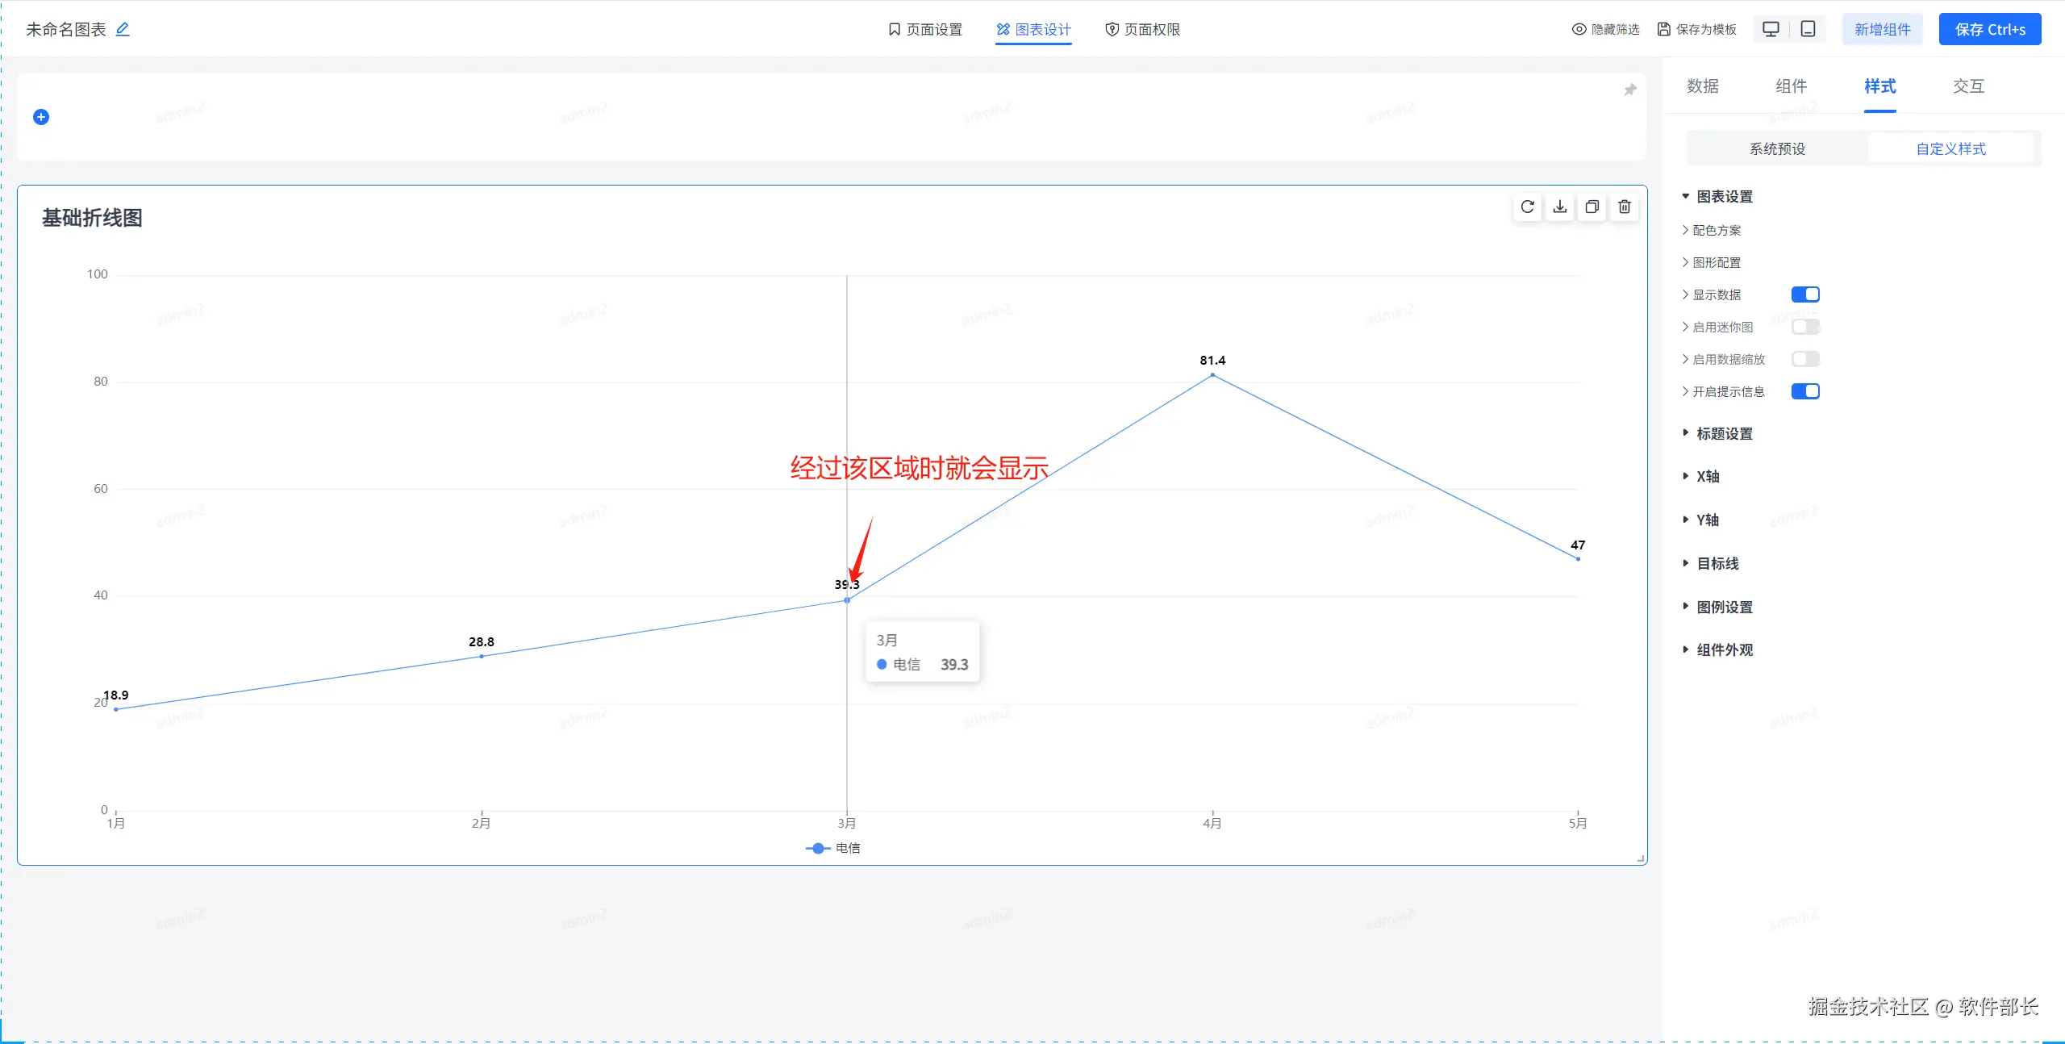
Task: Open the 数据 tab in the right panel
Action: tap(1702, 86)
